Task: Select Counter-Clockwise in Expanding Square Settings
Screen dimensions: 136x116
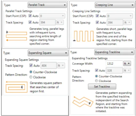Action: (31, 72)
